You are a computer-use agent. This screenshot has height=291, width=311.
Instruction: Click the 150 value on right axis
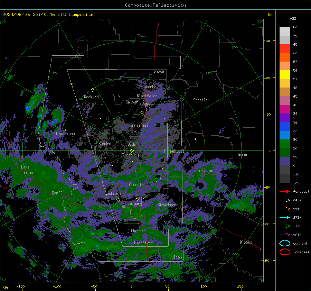pos(267,41)
